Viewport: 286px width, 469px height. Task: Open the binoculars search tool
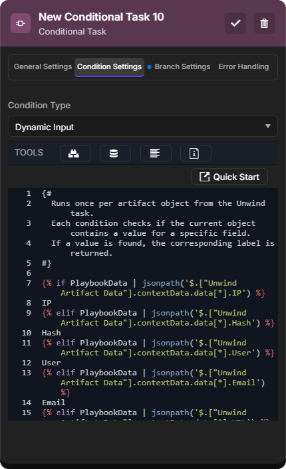(75, 153)
